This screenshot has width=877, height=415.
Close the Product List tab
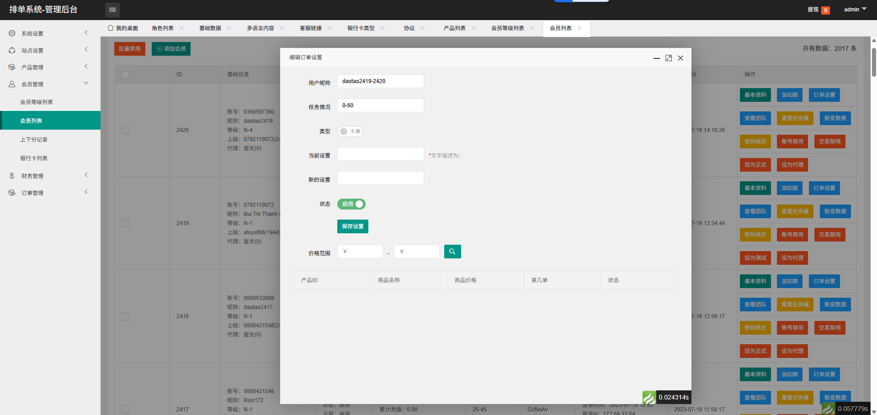coord(473,28)
